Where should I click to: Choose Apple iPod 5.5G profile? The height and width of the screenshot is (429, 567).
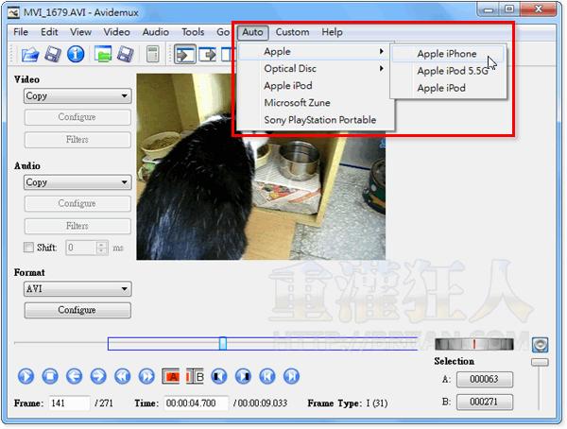pyautogui.click(x=448, y=71)
